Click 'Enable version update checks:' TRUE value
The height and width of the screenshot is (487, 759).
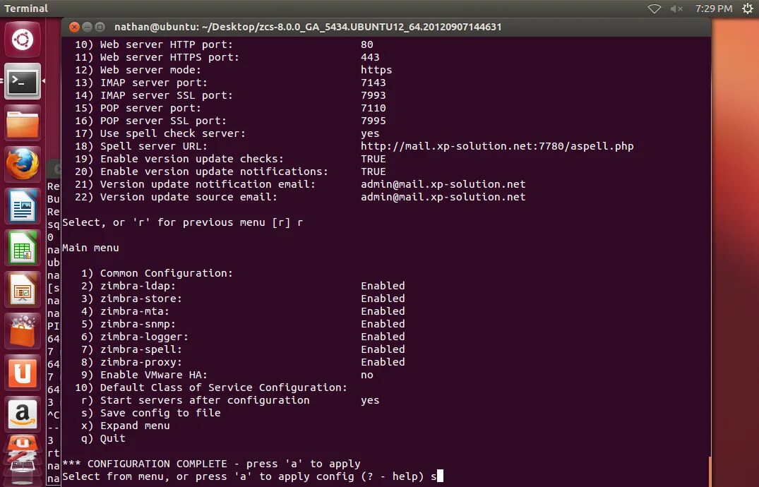[373, 159]
